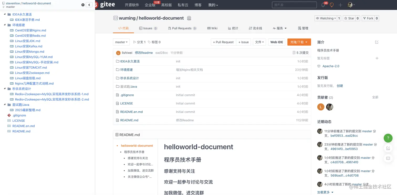Open 秒杀系统设计 folder in file list
Viewport: 397px width, 195px height.
point(129,78)
